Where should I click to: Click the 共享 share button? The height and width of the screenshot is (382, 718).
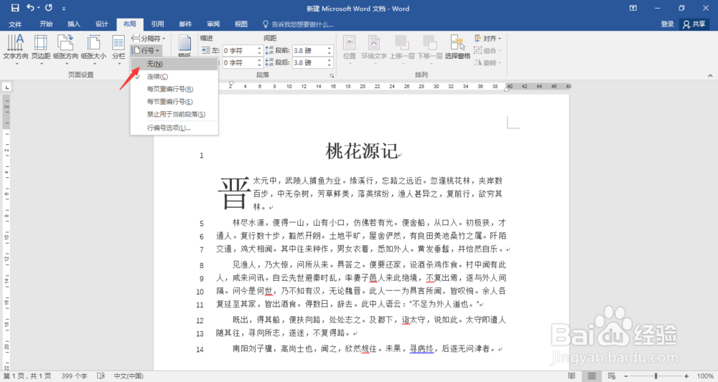tap(694, 24)
